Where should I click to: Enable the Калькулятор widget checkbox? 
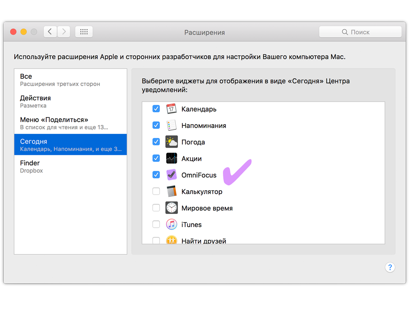pyautogui.click(x=156, y=191)
